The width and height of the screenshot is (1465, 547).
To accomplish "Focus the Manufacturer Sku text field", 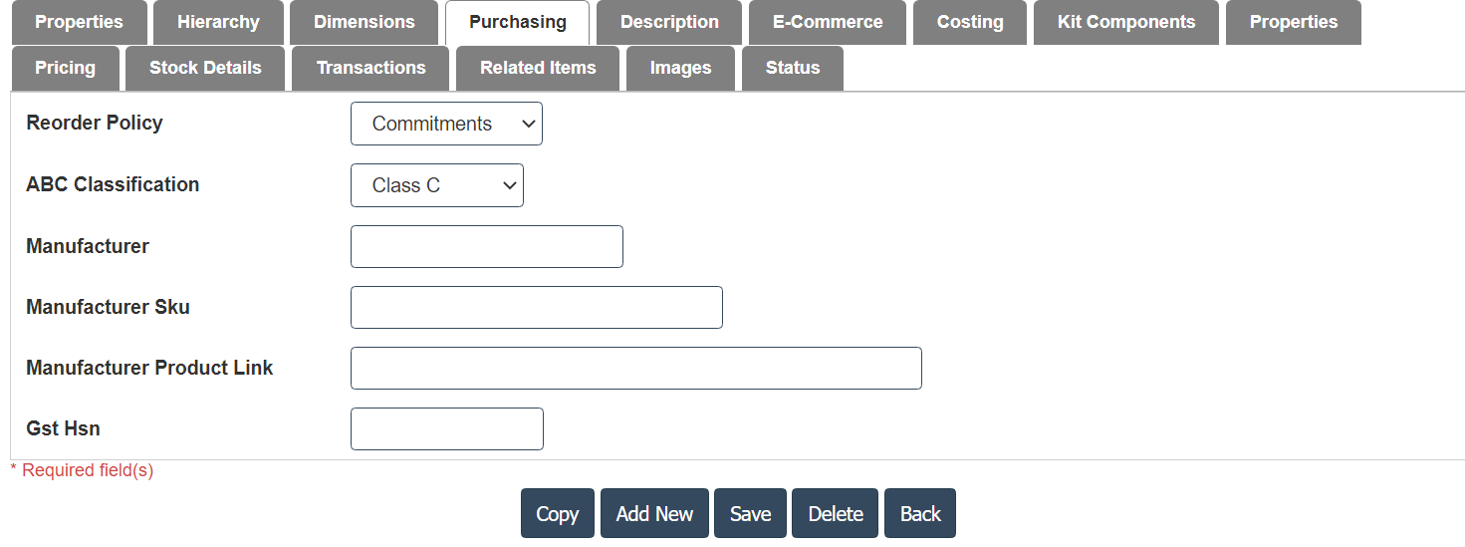I will pyautogui.click(x=536, y=307).
